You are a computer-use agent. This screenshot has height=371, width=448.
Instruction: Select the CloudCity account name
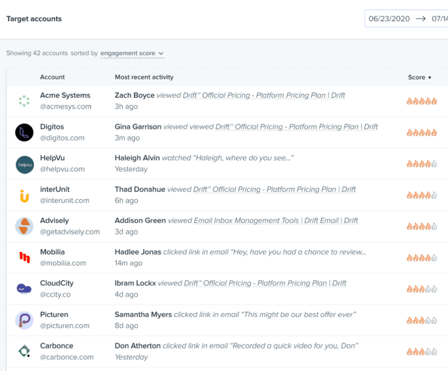pos(57,283)
